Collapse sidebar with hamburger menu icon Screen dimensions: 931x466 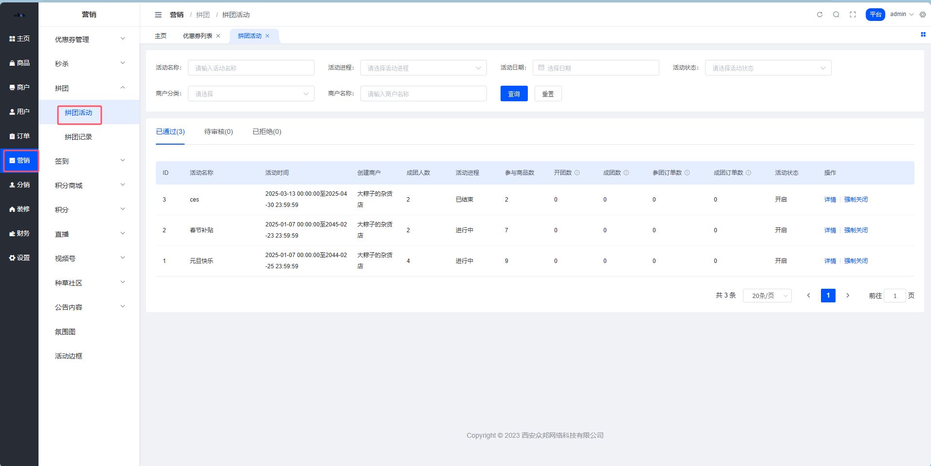click(x=158, y=15)
